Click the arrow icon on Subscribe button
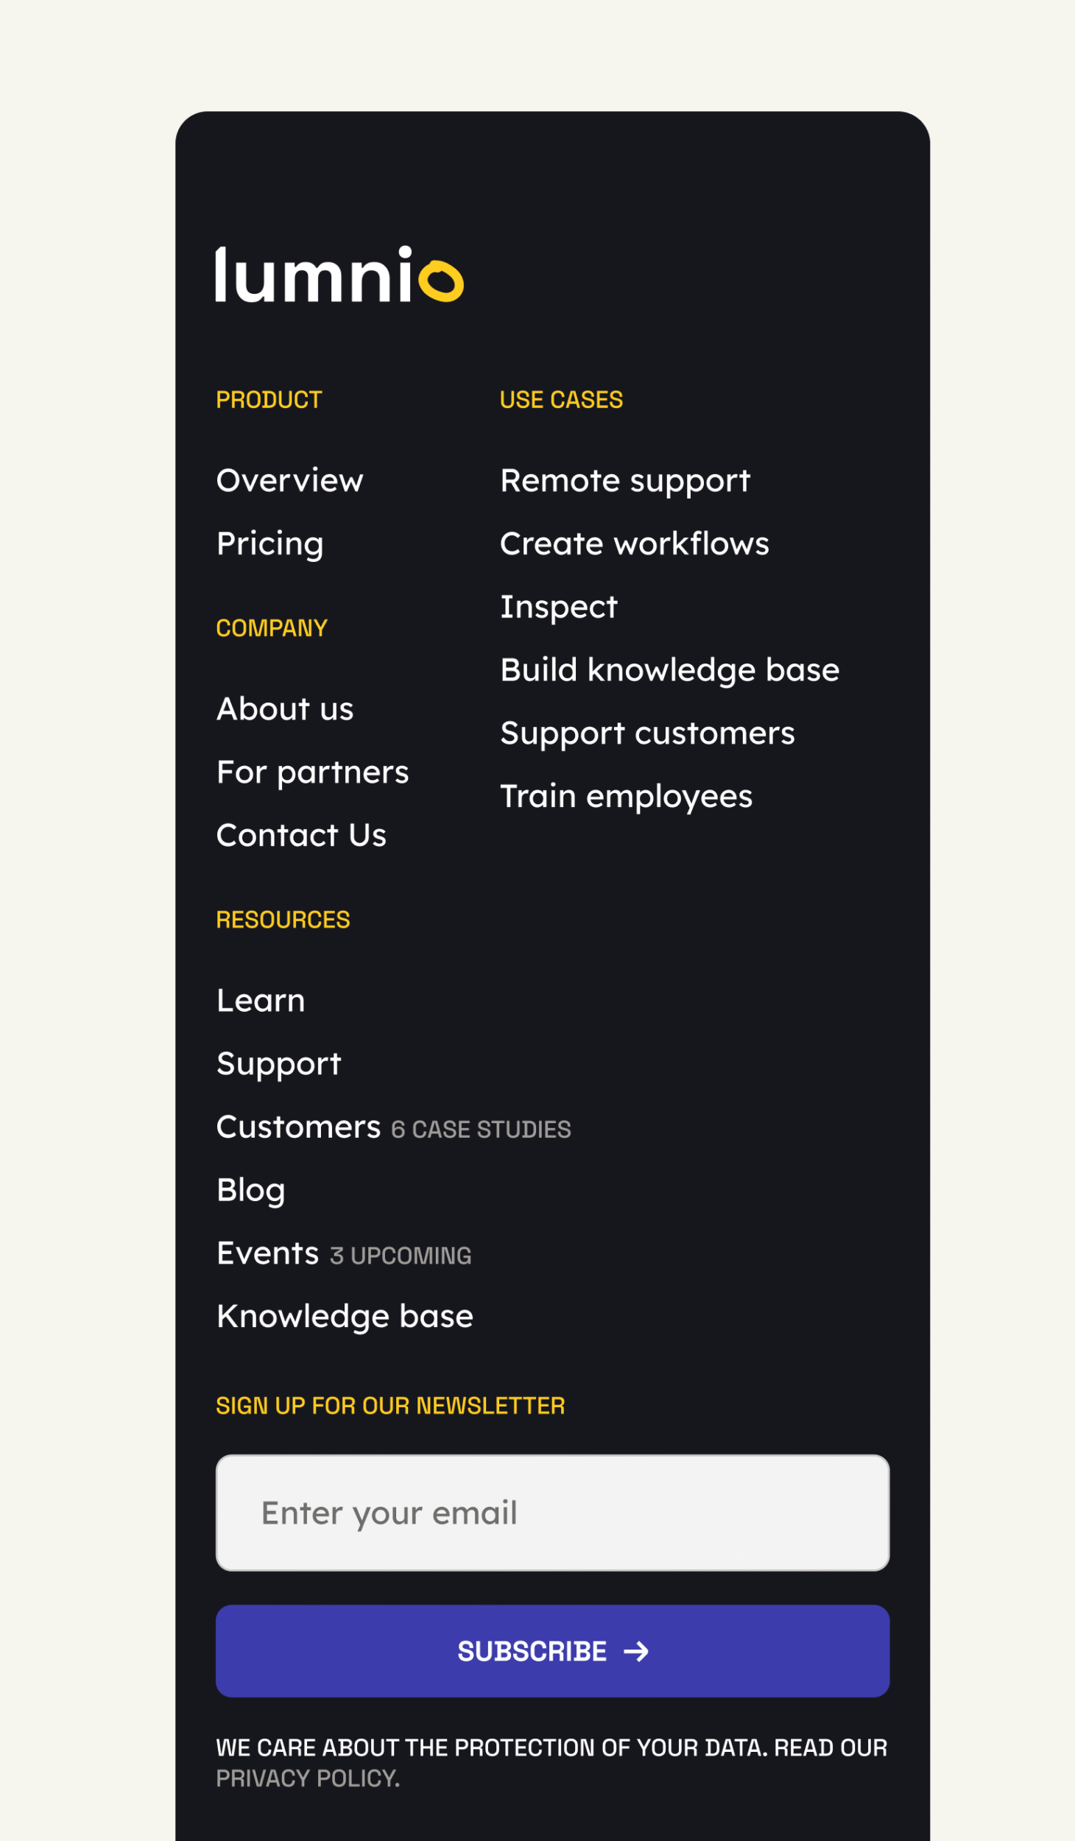Image resolution: width=1075 pixels, height=1841 pixels. (636, 1651)
